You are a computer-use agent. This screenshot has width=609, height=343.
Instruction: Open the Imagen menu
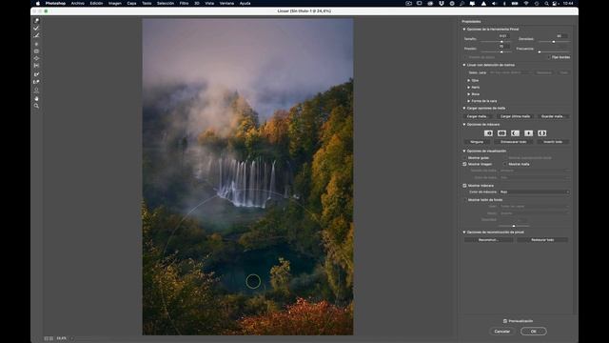coord(114,3)
